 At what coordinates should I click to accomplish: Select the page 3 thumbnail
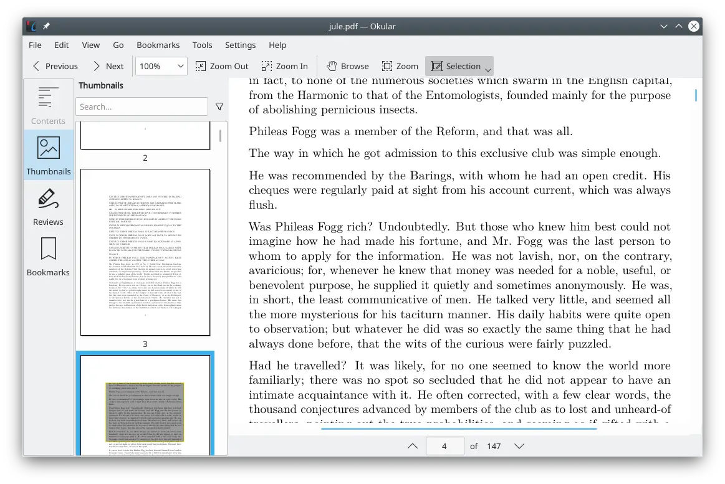(145, 252)
